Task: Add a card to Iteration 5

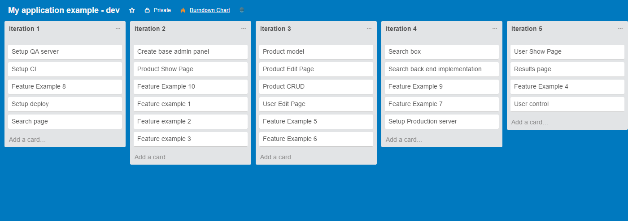Action: pyautogui.click(x=530, y=122)
